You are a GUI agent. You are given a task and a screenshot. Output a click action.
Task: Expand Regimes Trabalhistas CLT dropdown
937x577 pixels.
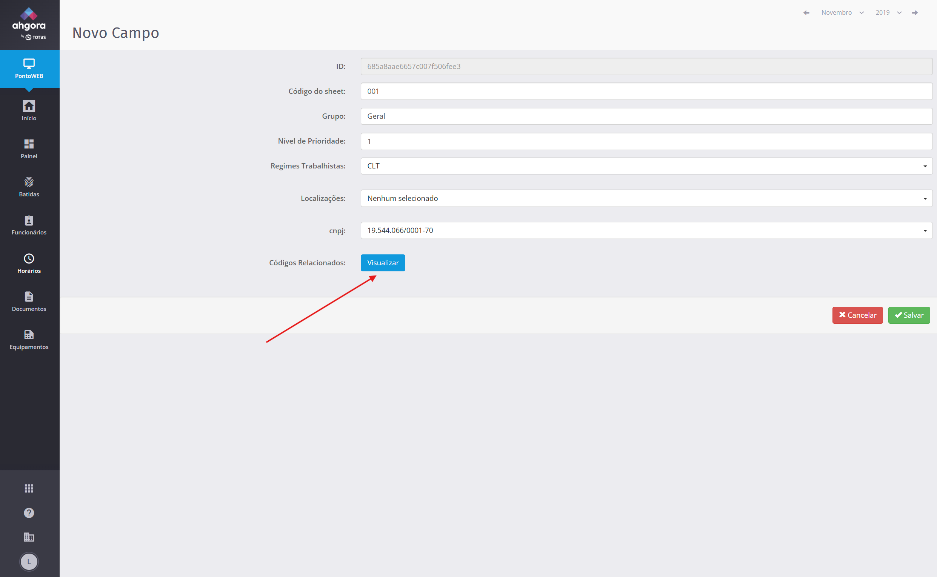click(646, 166)
